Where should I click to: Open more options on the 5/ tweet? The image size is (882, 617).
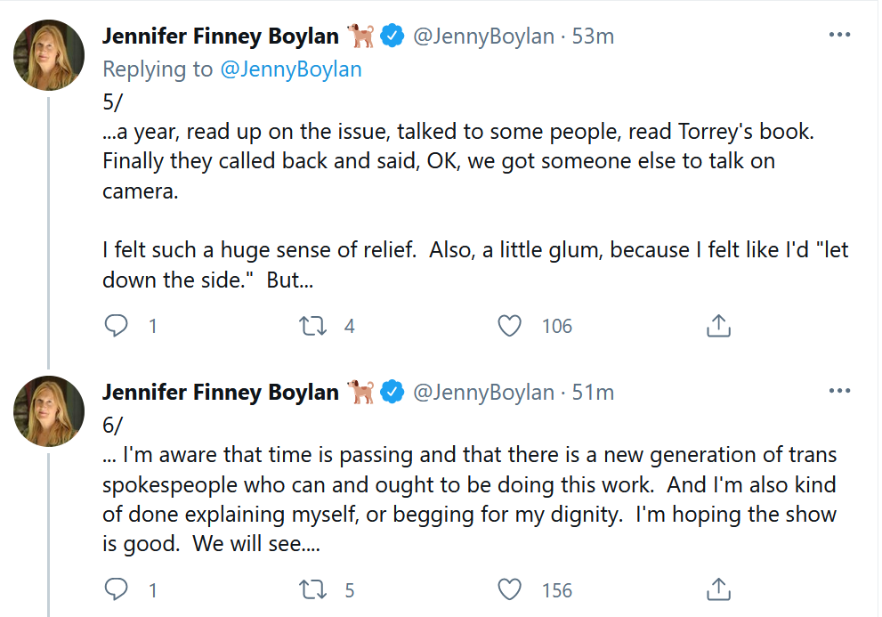coord(839,36)
